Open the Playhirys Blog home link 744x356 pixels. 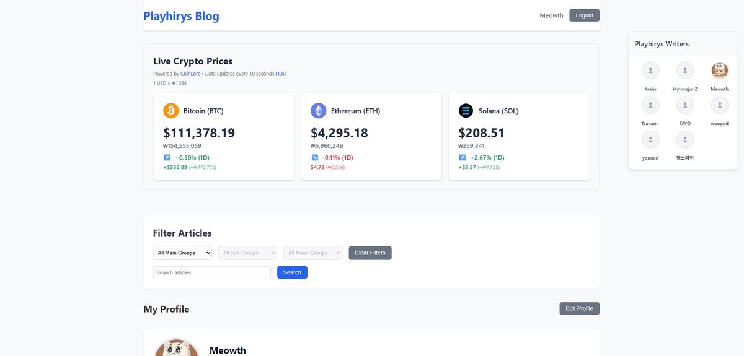coord(182,16)
